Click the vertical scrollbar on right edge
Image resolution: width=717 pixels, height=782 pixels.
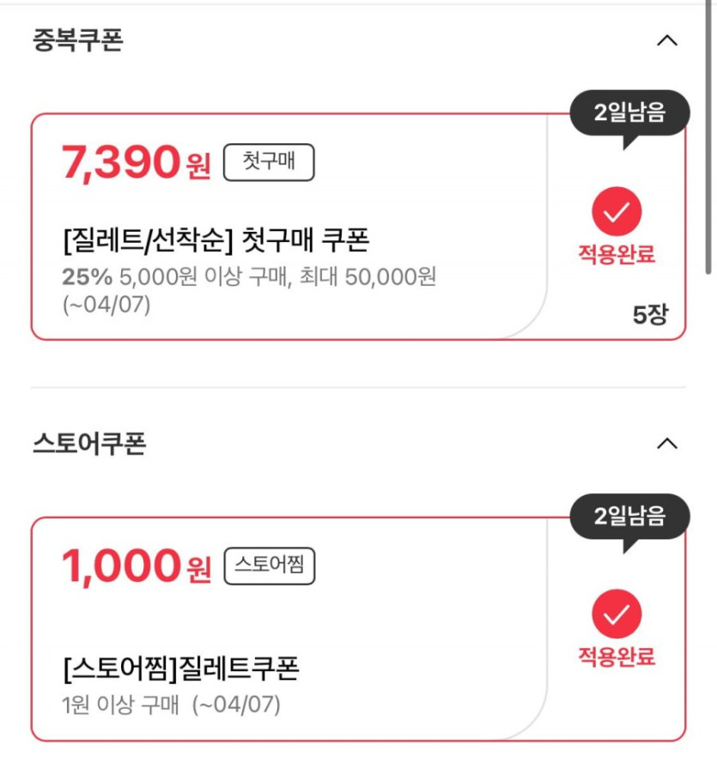(x=708, y=137)
